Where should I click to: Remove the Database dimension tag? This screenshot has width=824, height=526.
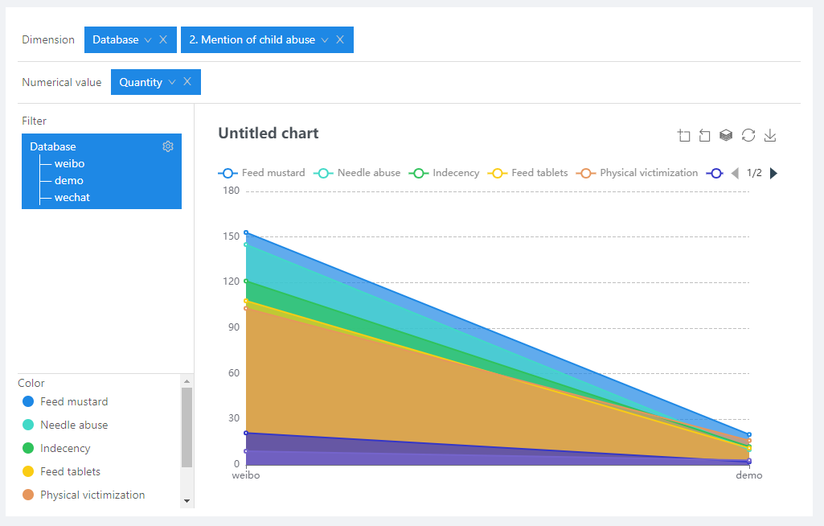pos(163,39)
